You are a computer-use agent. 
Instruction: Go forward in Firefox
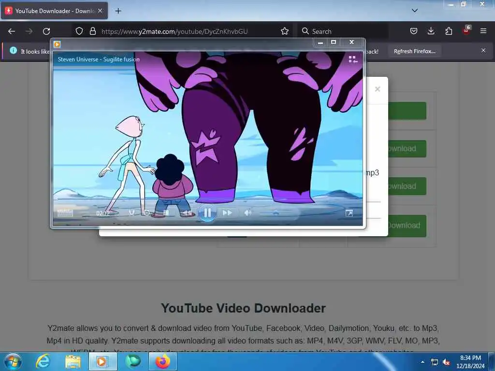pyautogui.click(x=29, y=31)
